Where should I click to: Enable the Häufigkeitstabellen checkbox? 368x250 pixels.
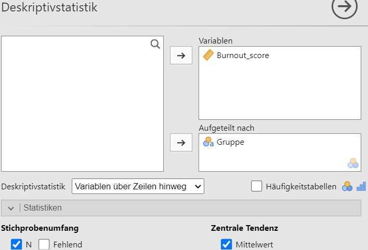(256, 186)
